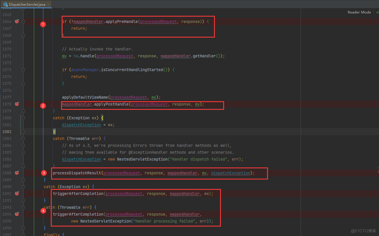This screenshot has width=379, height=236.
Task: Click the fold end marker on line 1082
Action: click(x=23, y=132)
